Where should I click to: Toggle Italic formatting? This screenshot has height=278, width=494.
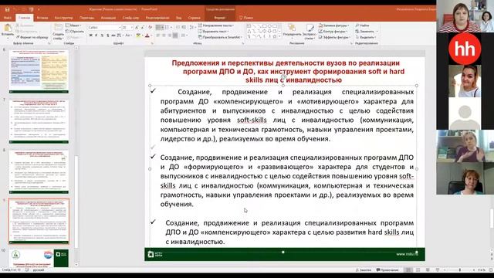[96, 36]
